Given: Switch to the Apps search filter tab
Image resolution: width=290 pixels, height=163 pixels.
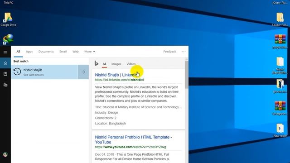Looking at the screenshot, I should (29, 52).
